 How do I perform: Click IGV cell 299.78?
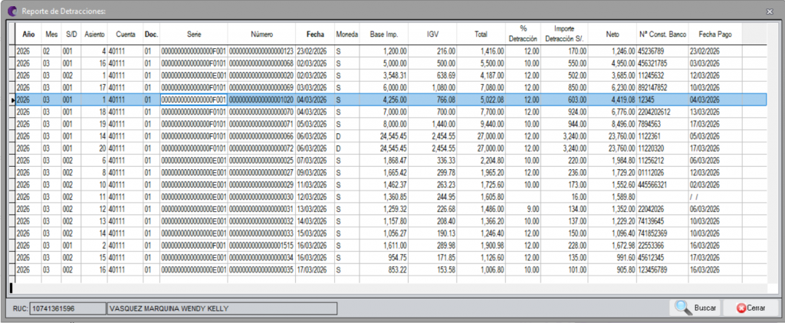[432, 172]
